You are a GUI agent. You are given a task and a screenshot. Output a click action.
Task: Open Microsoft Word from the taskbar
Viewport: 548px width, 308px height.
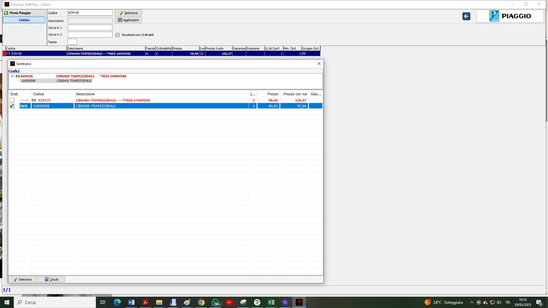pos(131,302)
